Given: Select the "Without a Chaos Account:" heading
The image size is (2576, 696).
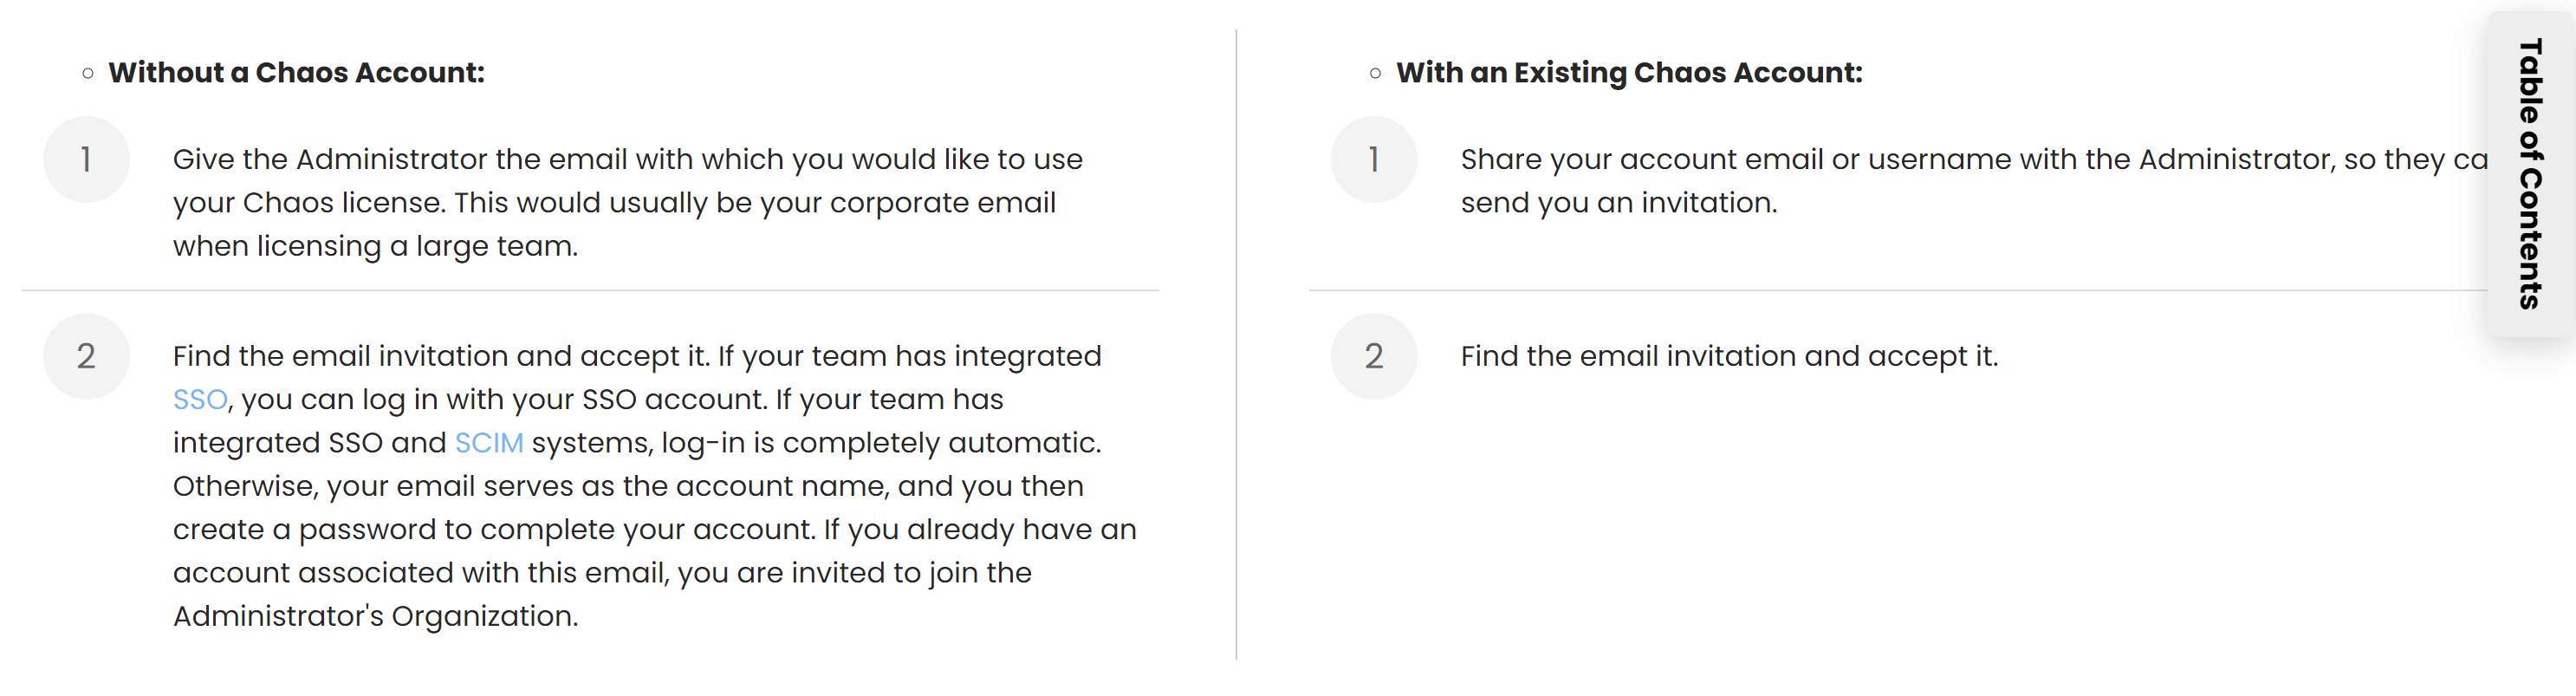Looking at the screenshot, I should pos(296,73).
